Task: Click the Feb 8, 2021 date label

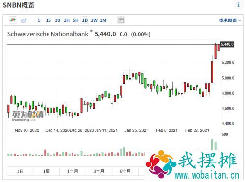Action: pos(167,130)
